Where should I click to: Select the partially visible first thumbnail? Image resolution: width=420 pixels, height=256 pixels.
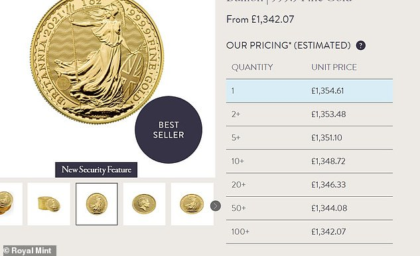tap(11, 204)
